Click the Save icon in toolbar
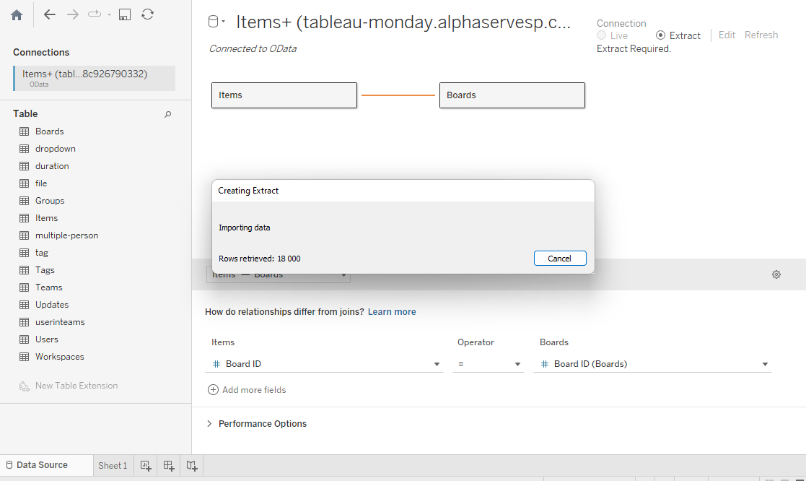Screen dimensions: 806x481 (x=125, y=14)
